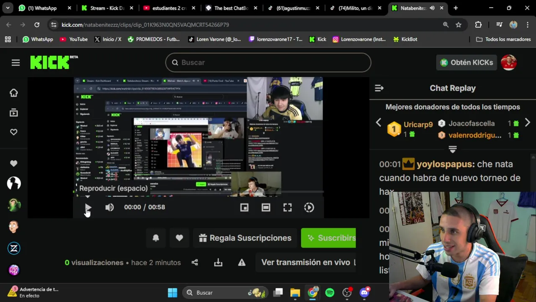Mute the Natabenitez tab audio icon

click(x=432, y=8)
